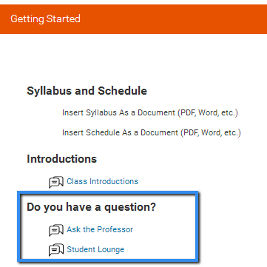Click the (PDF, Word, etc.) text in the schedule line
The height and width of the screenshot is (267, 267).
click(x=211, y=133)
